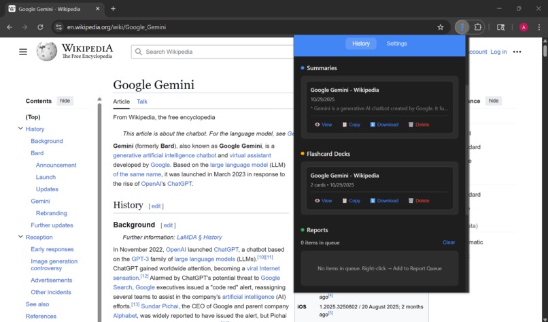Jump to Rebranding in contents

click(52, 213)
